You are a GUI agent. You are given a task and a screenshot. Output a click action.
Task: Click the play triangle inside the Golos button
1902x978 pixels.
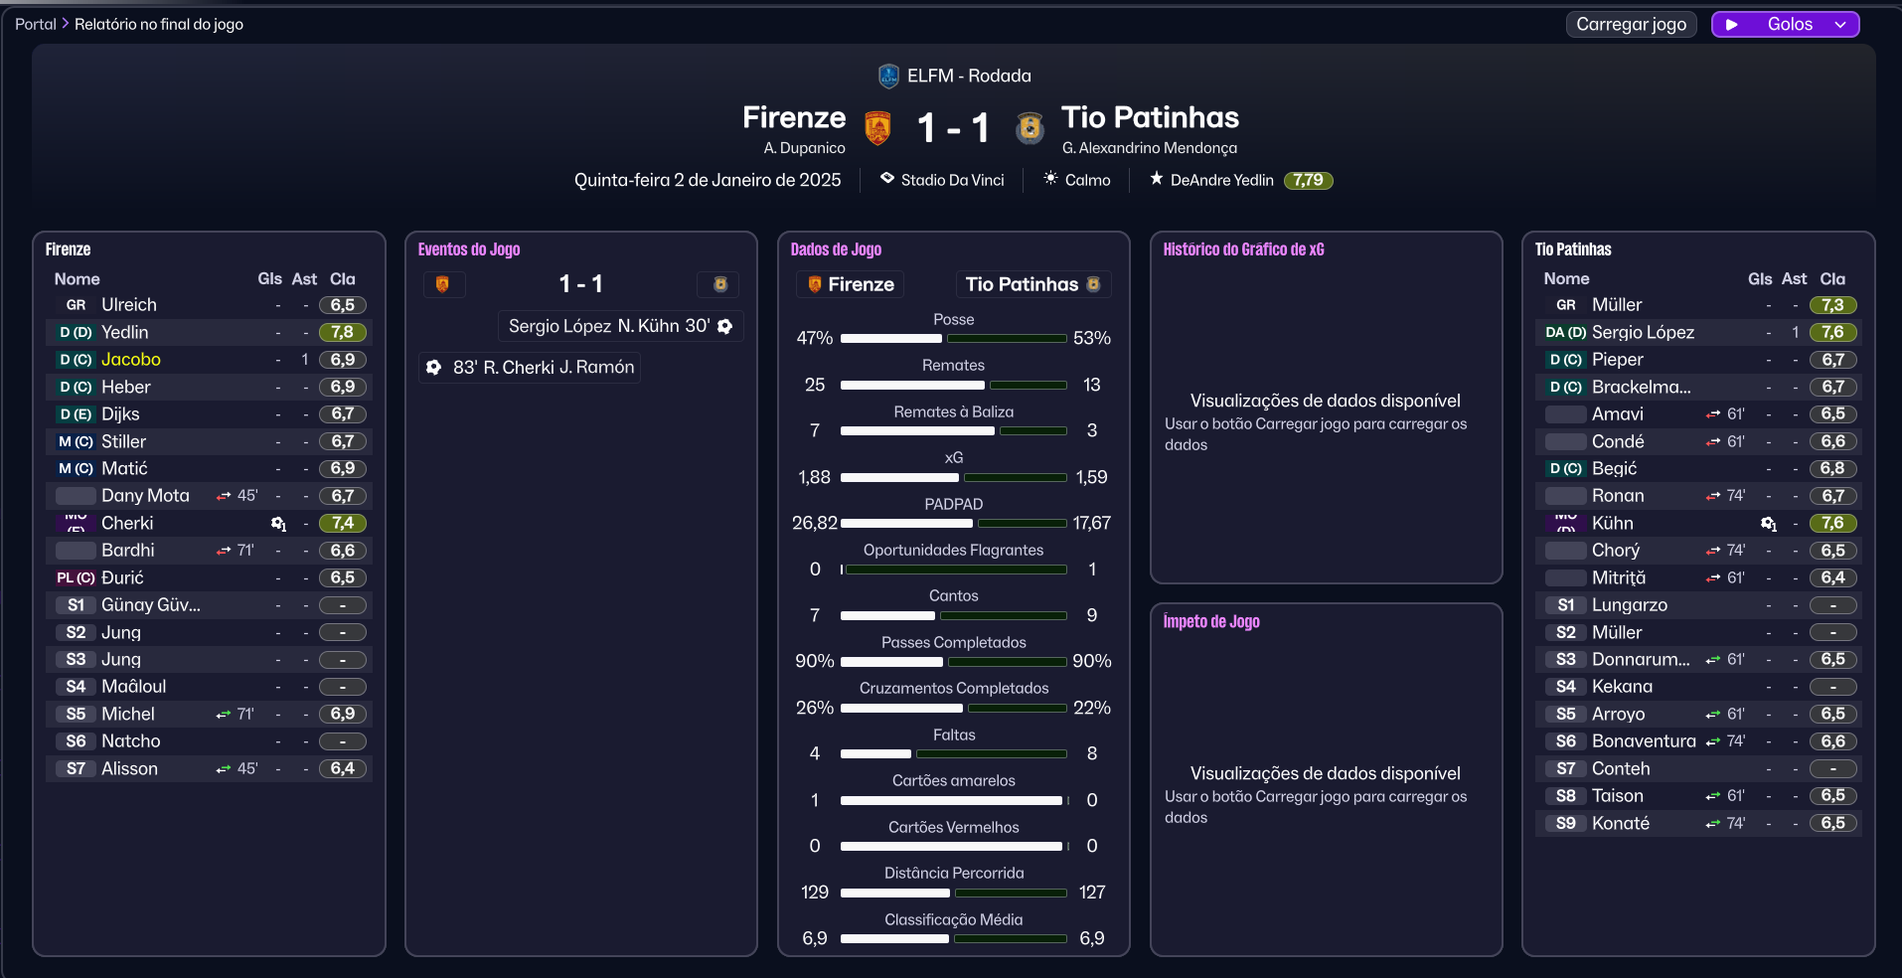(x=1733, y=24)
